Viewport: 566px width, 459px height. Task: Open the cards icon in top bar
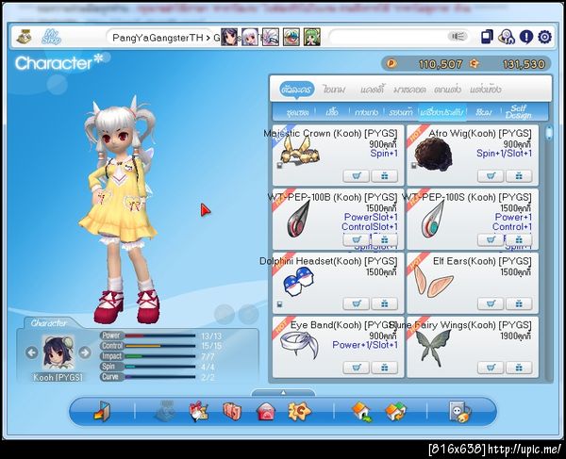(x=487, y=37)
